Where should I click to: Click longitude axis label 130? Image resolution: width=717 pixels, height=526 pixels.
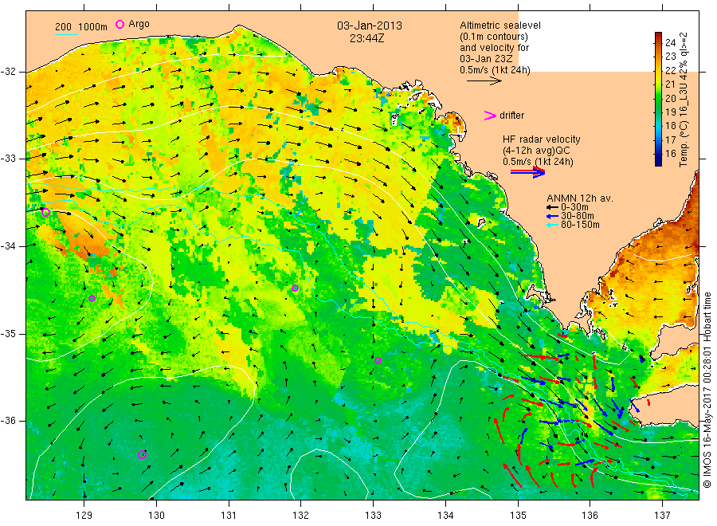tap(156, 516)
